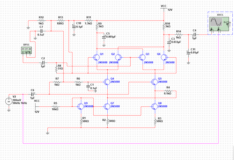Viewport: 234px width, 160px height.
Task: Pick transistor Q8 symbol
Action: click(155, 106)
